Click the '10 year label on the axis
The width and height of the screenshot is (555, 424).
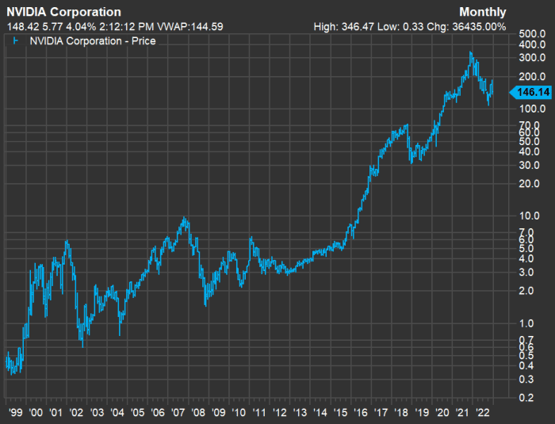click(x=239, y=412)
